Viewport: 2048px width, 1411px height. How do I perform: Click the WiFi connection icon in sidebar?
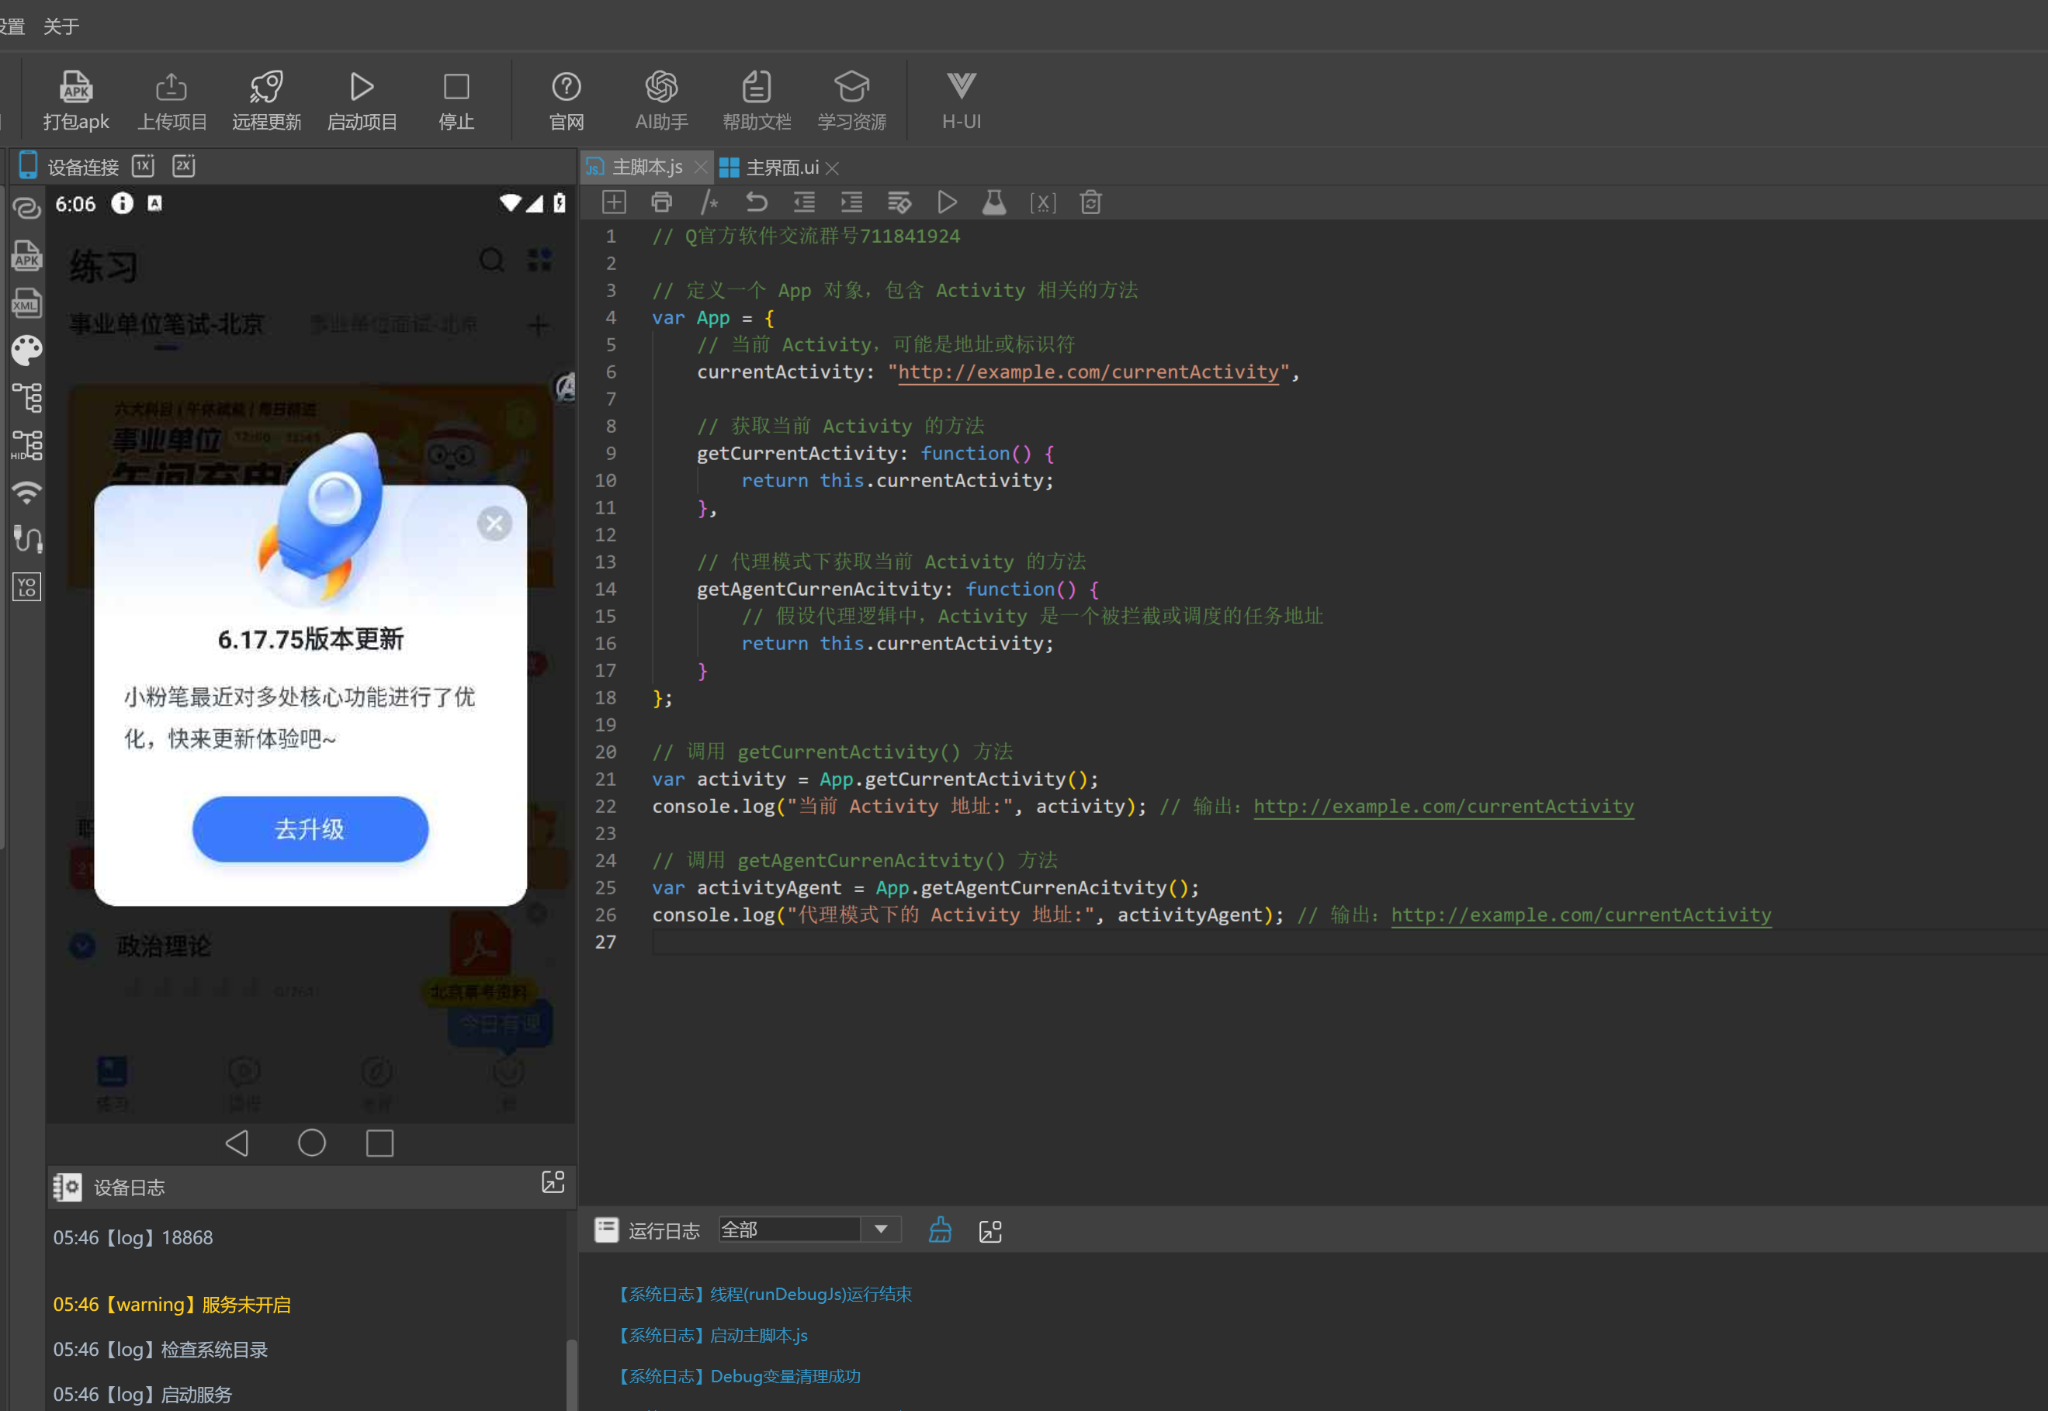[x=26, y=493]
